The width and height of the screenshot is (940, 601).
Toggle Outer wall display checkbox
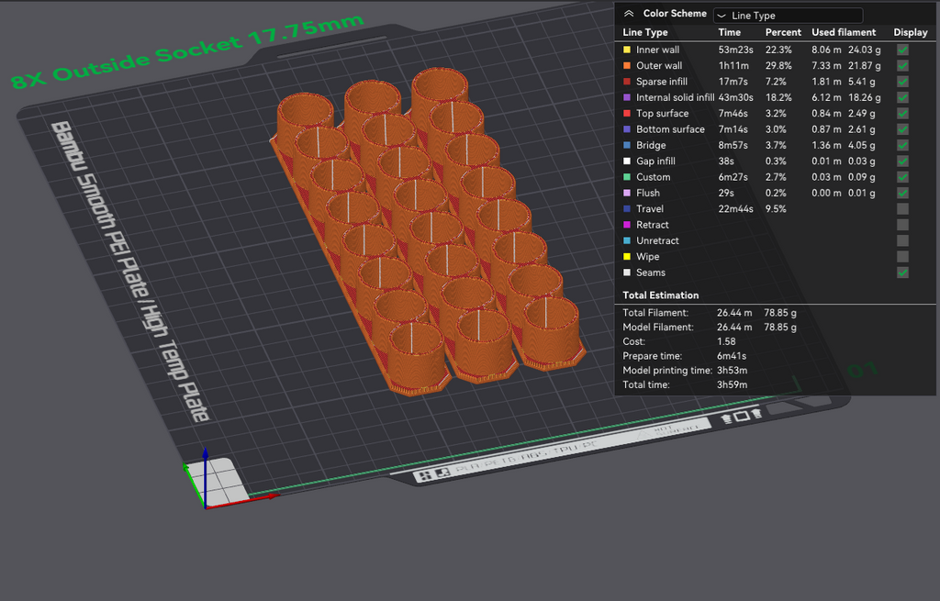click(902, 66)
